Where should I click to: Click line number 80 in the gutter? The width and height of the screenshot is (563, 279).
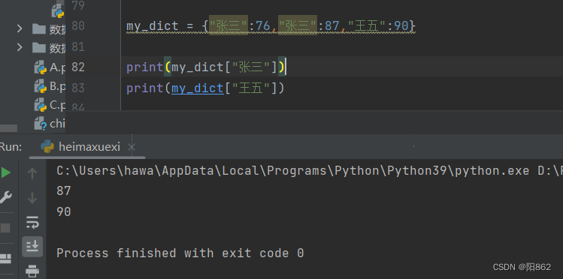coord(78,25)
